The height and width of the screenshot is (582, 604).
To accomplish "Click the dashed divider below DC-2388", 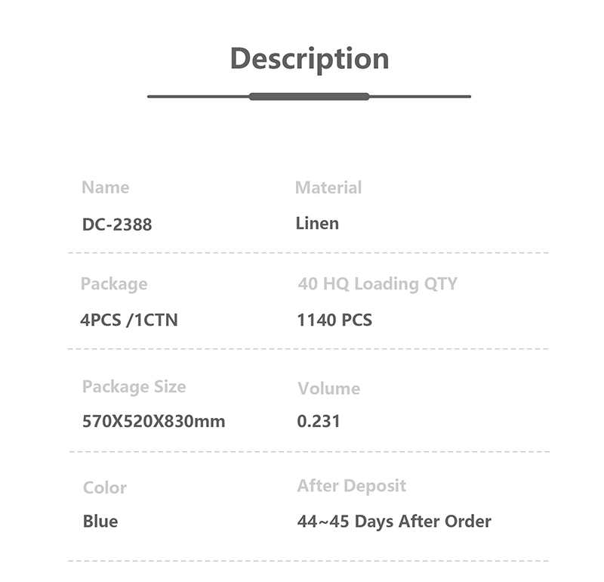I will tap(308, 253).
